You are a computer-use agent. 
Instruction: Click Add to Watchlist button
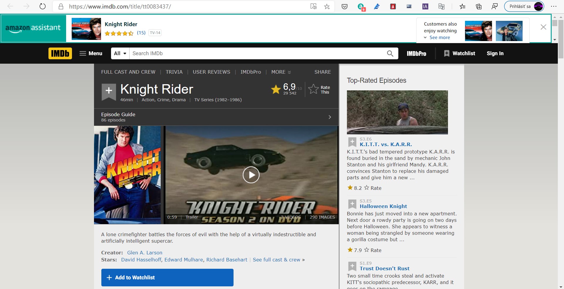pos(167,278)
